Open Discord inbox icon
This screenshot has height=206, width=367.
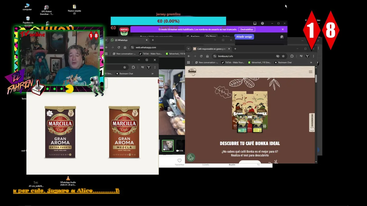(x=255, y=23)
